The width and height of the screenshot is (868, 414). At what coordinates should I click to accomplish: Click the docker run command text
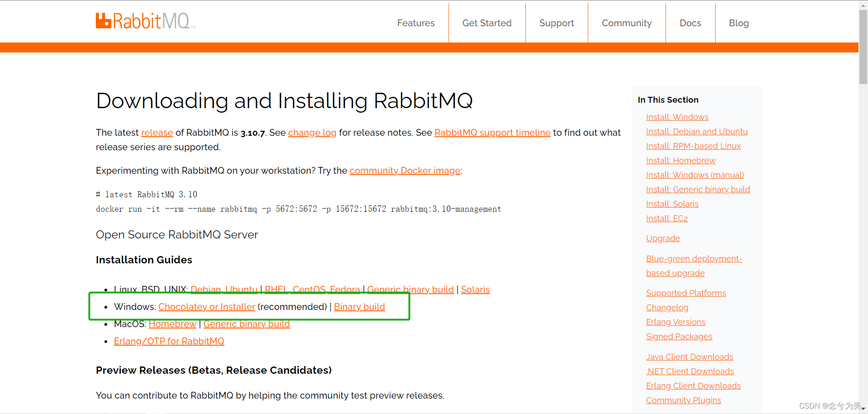[x=298, y=209]
